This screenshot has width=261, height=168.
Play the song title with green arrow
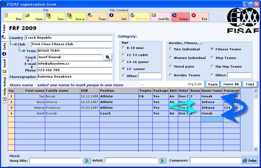tap(87, 160)
